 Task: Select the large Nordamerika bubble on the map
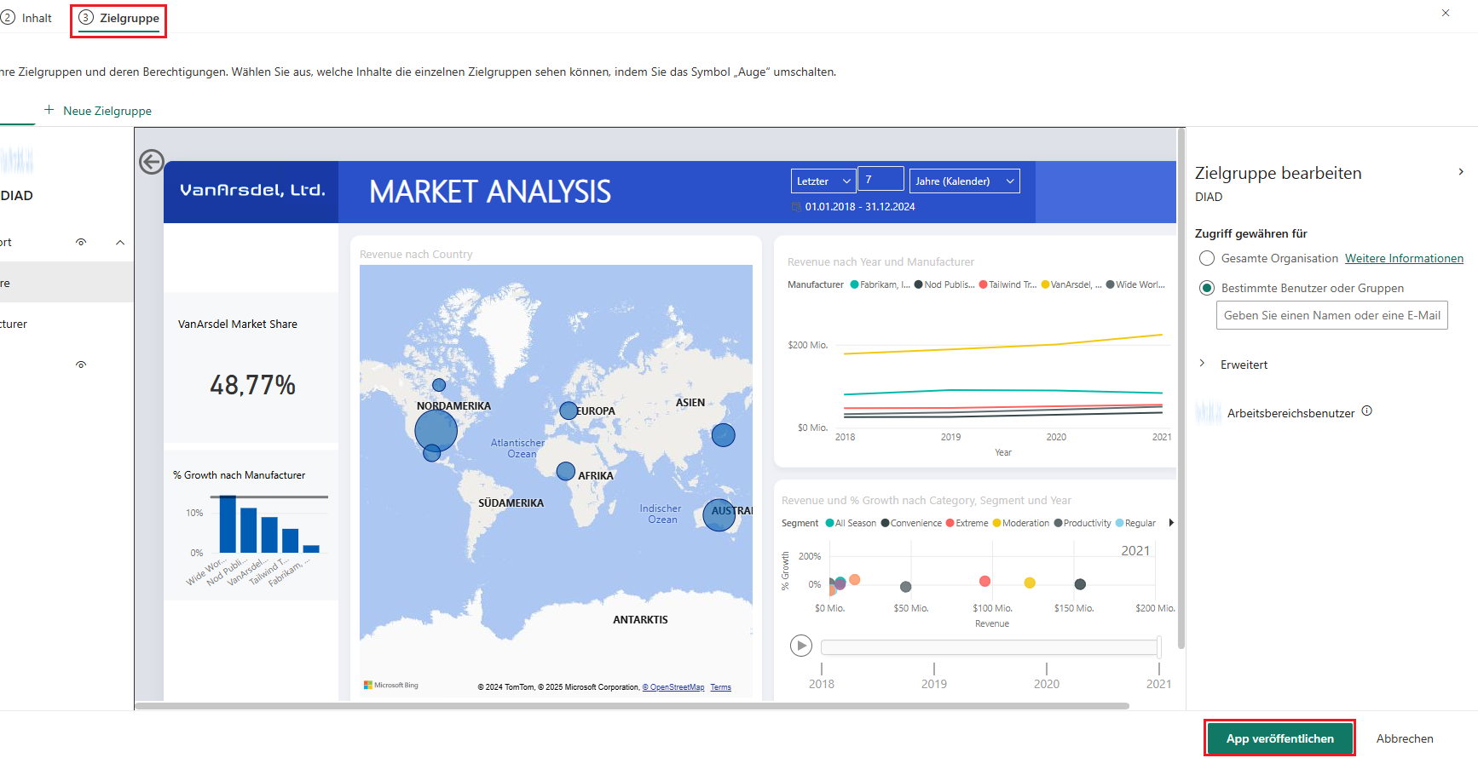coord(436,430)
